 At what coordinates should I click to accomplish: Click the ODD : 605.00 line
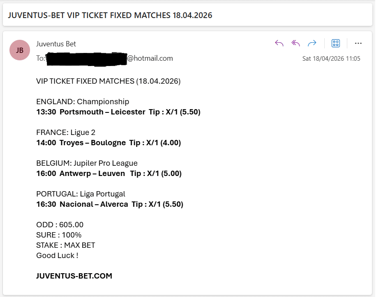[x=60, y=225]
